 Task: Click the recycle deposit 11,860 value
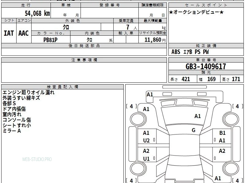(x=153, y=40)
